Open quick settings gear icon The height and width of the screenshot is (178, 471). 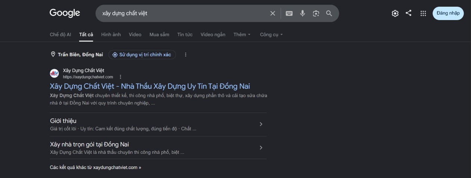click(x=395, y=13)
